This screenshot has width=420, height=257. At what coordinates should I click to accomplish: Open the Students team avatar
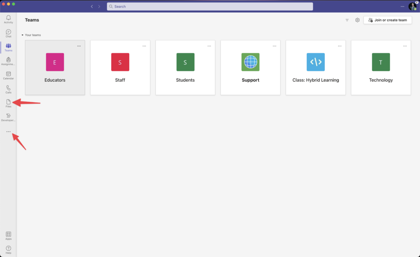(185, 62)
